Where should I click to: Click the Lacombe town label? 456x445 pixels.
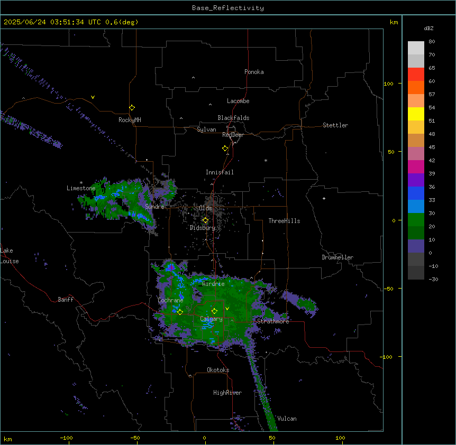pyautogui.click(x=238, y=101)
